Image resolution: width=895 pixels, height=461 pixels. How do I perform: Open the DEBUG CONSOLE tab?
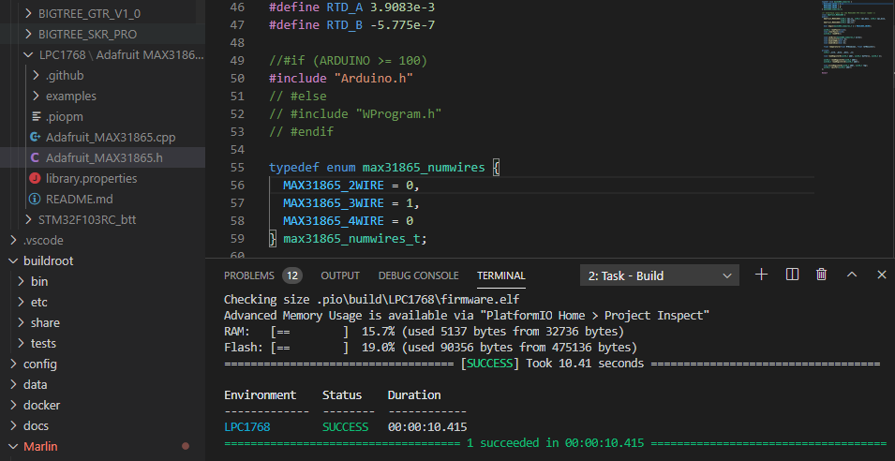(x=418, y=275)
